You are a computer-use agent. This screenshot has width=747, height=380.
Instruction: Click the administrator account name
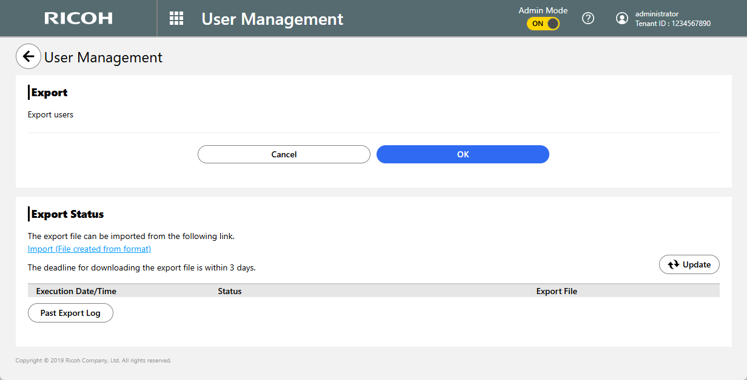click(x=657, y=14)
